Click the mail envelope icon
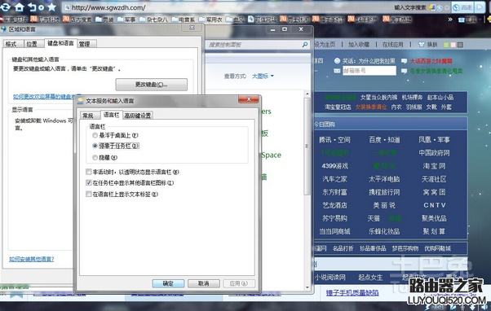Screen dimensions: 491x311 pos(337,71)
